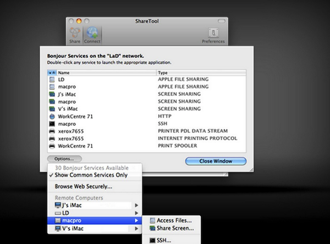Open the Connect toolbar icon
This screenshot has height=244, width=330.
tap(92, 33)
